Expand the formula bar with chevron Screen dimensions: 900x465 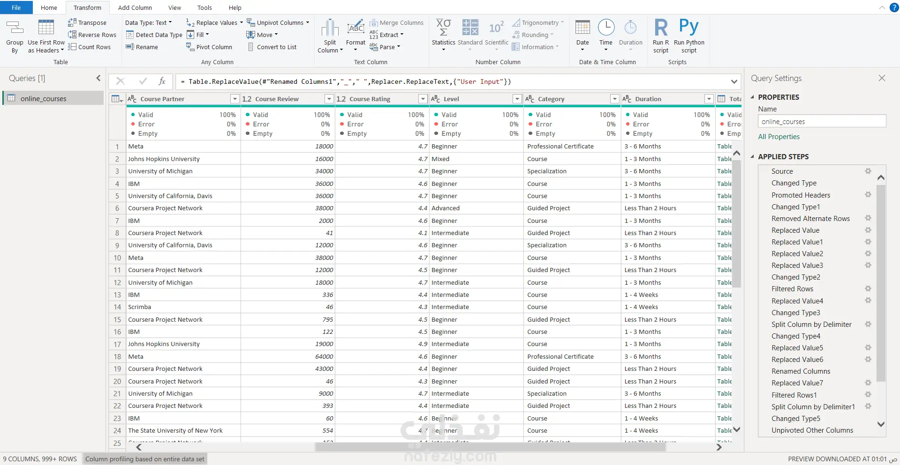pos(734,81)
